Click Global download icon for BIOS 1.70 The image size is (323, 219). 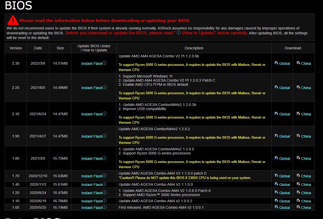coord(276,176)
